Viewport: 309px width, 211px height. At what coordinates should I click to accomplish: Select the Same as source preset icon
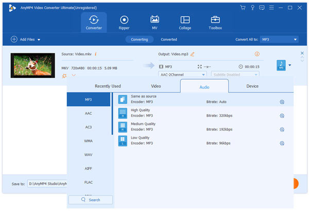123,100
